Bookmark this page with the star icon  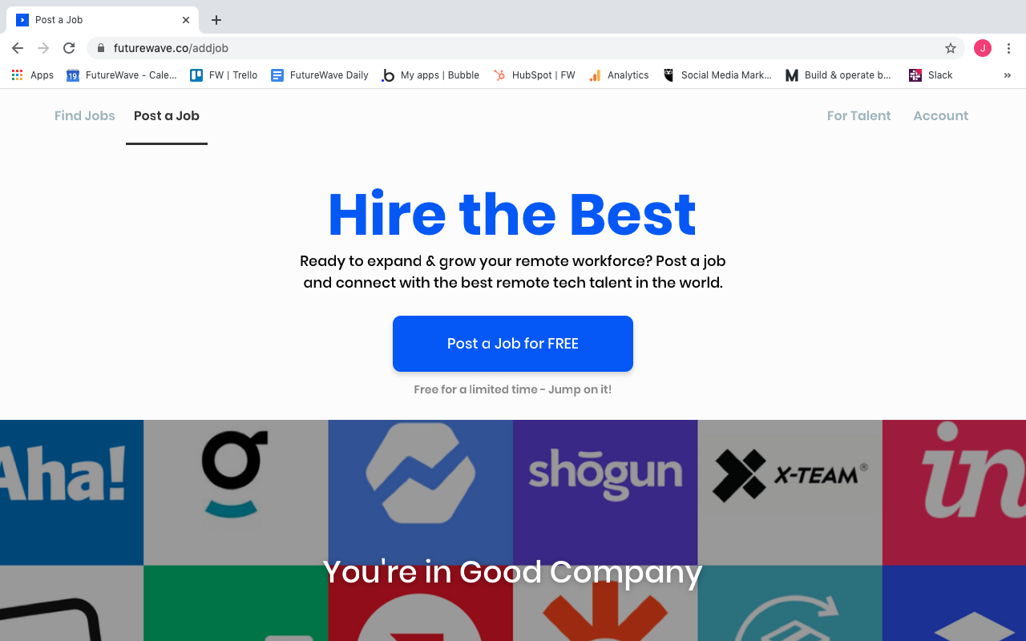(951, 48)
